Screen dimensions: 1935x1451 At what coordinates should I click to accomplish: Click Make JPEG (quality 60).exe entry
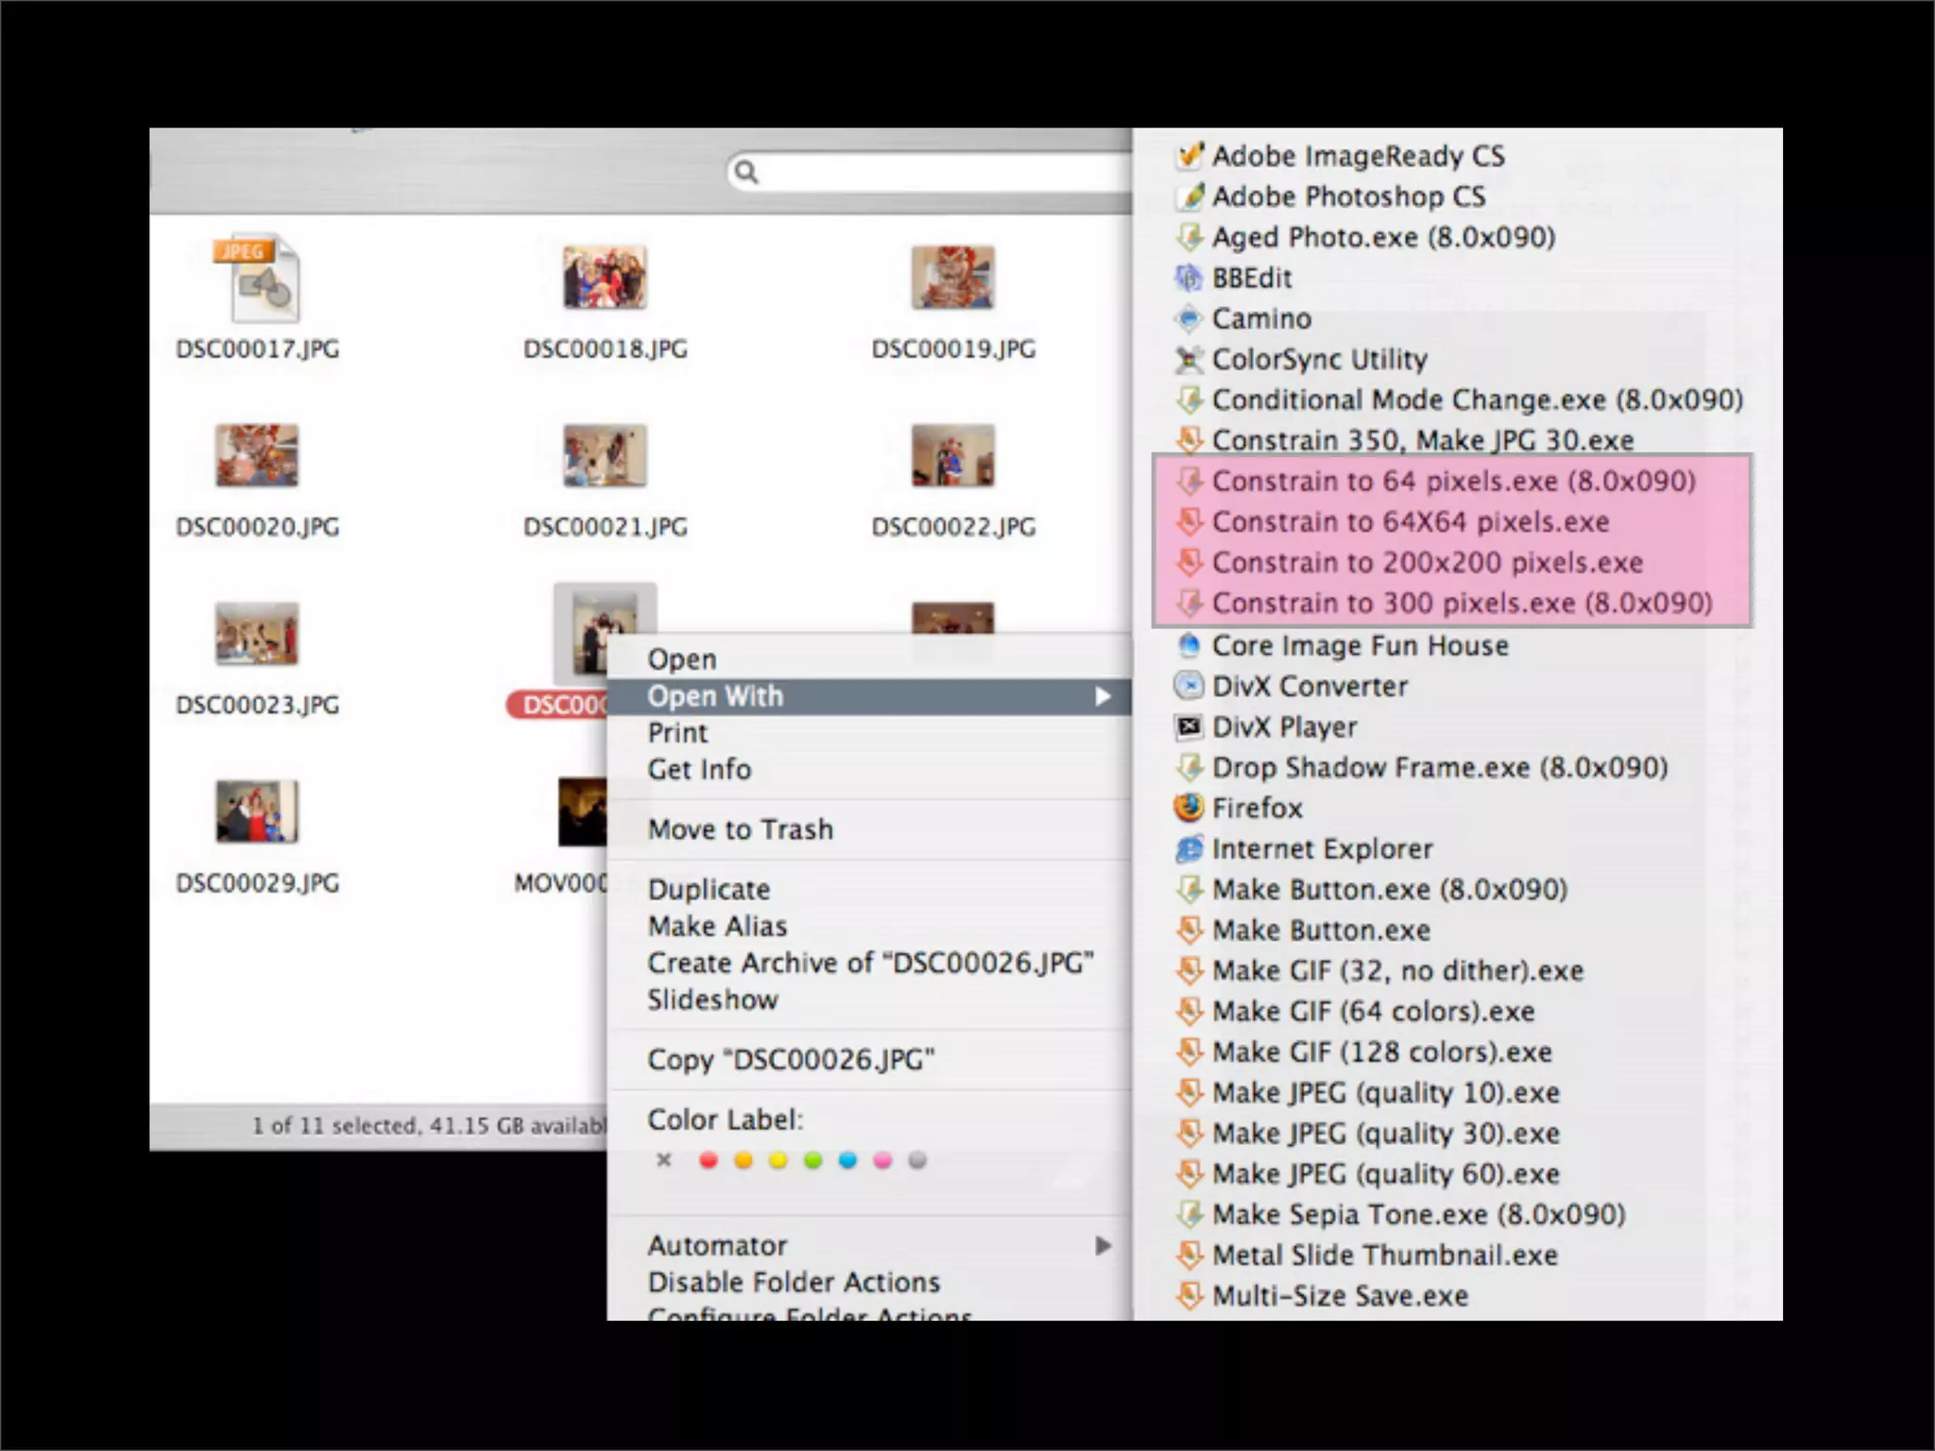point(1385,1173)
